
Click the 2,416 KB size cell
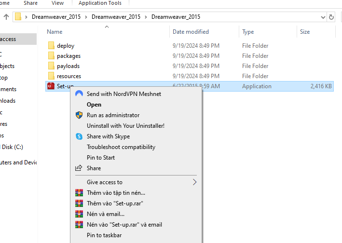(x=321, y=86)
